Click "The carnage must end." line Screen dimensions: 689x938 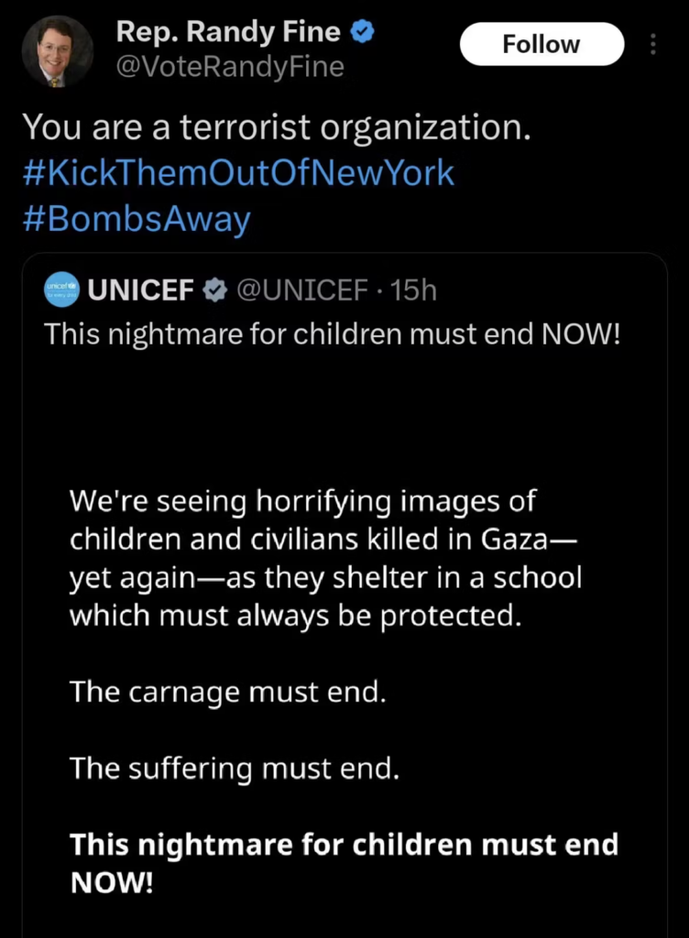coord(228,692)
